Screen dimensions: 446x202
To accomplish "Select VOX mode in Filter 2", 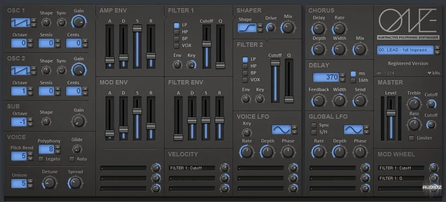I will 245,80.
